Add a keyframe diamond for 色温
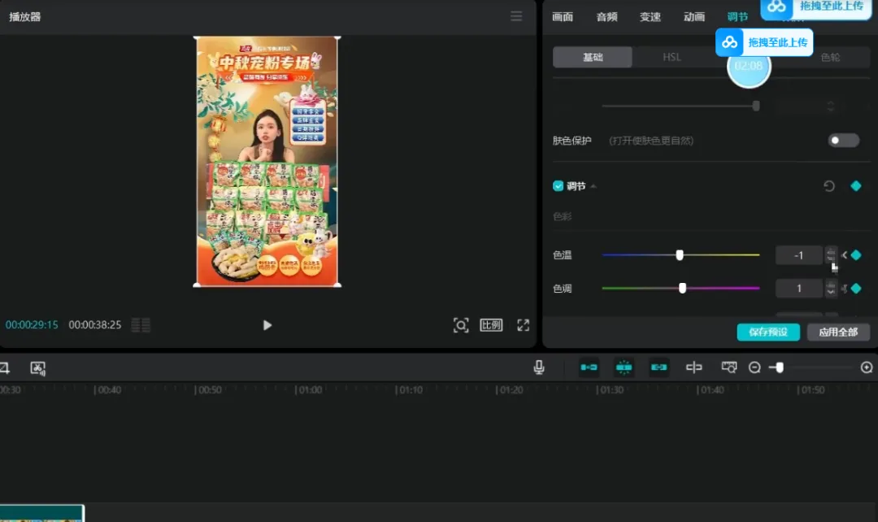 (x=855, y=254)
